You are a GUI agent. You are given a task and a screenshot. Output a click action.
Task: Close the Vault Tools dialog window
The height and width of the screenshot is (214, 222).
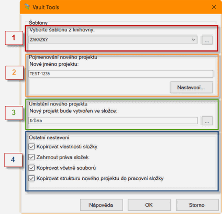pyautogui.click(x=214, y=7)
